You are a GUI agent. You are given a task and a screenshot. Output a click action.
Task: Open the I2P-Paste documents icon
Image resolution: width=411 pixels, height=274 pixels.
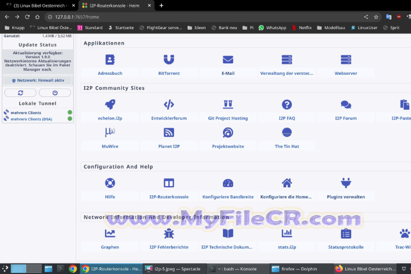tap(405, 104)
